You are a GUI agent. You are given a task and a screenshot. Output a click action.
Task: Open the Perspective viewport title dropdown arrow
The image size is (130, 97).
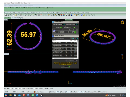[x=72, y=20]
